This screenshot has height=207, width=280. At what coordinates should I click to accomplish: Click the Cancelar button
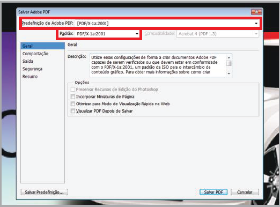coord(245,192)
